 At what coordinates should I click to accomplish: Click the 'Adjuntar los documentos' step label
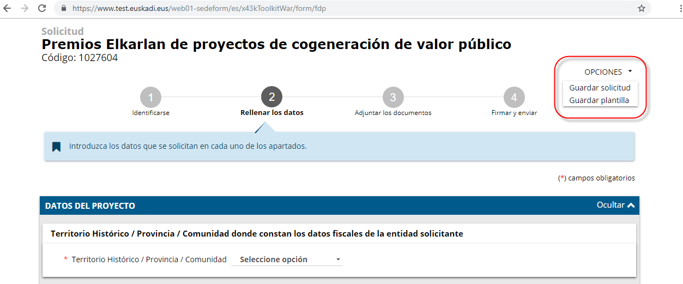(x=392, y=113)
